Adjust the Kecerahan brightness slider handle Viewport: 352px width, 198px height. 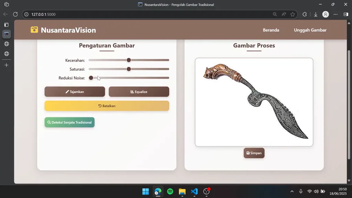(x=129, y=60)
